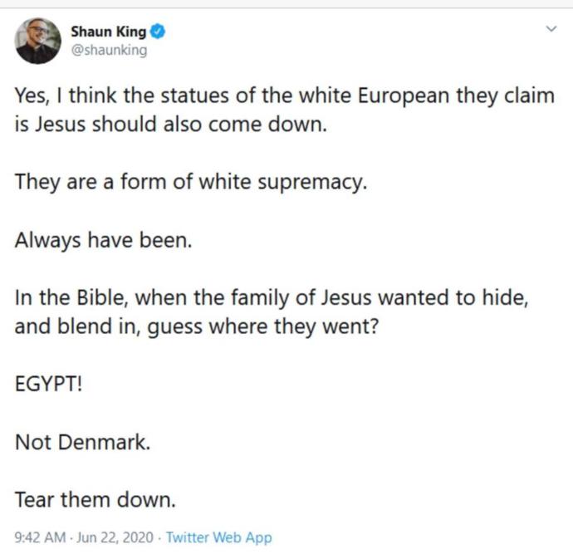This screenshot has width=573, height=559.
Task: Select the line starting 'Yes, I think the statues'
Action: (x=285, y=96)
